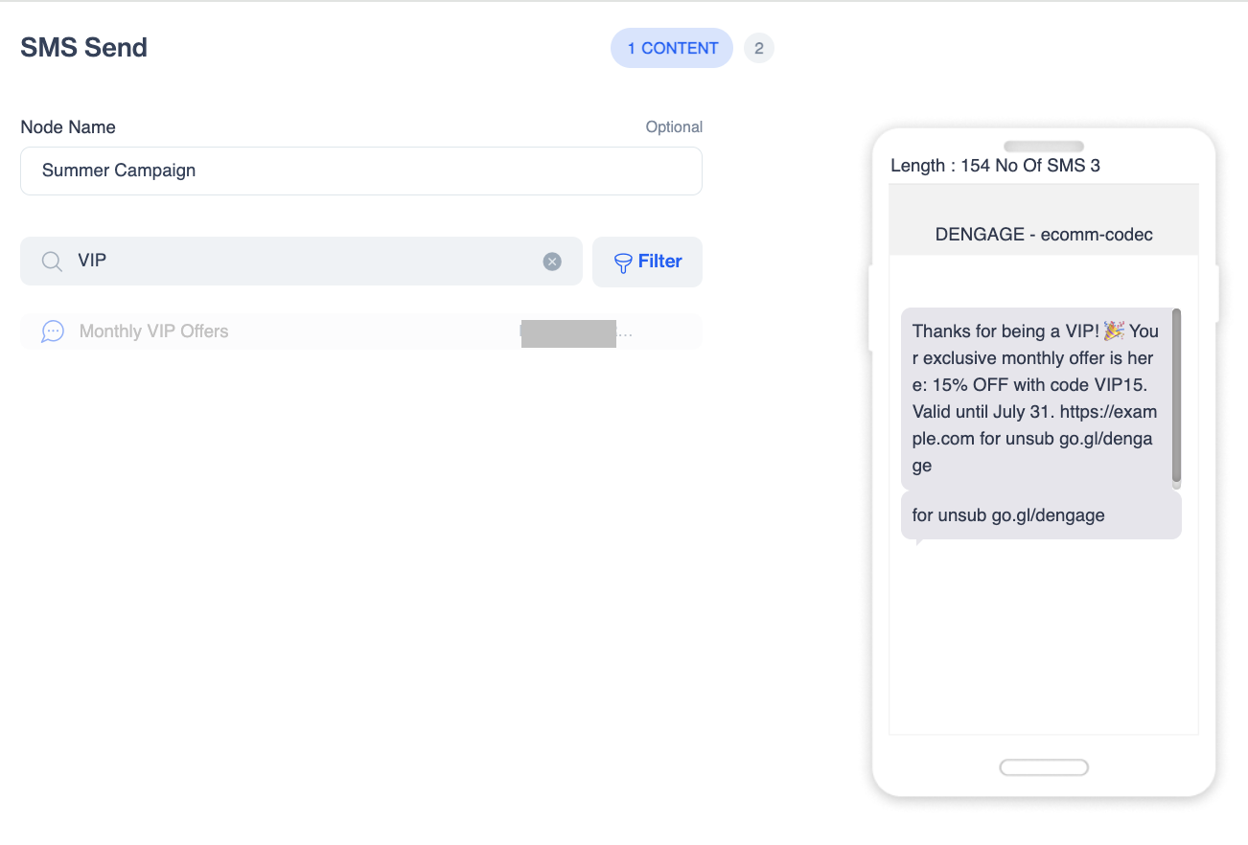1248x845 pixels.
Task: Click the first VIP message bubble text
Action: coord(1035,399)
